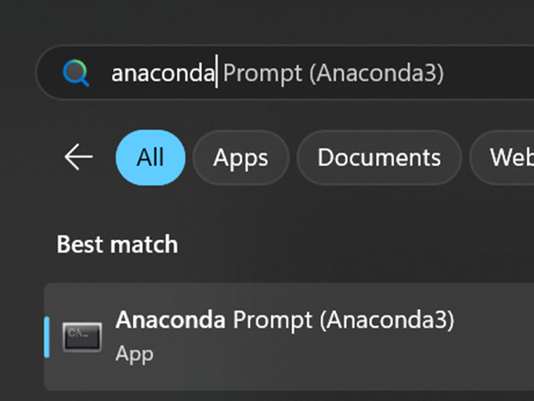The height and width of the screenshot is (401, 534).
Task: Open the Web results filter
Action: [504, 158]
